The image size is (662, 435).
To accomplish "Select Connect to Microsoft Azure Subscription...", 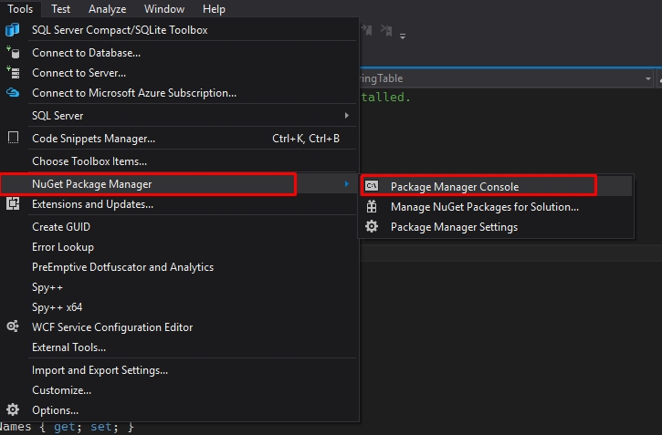I will (x=180, y=93).
